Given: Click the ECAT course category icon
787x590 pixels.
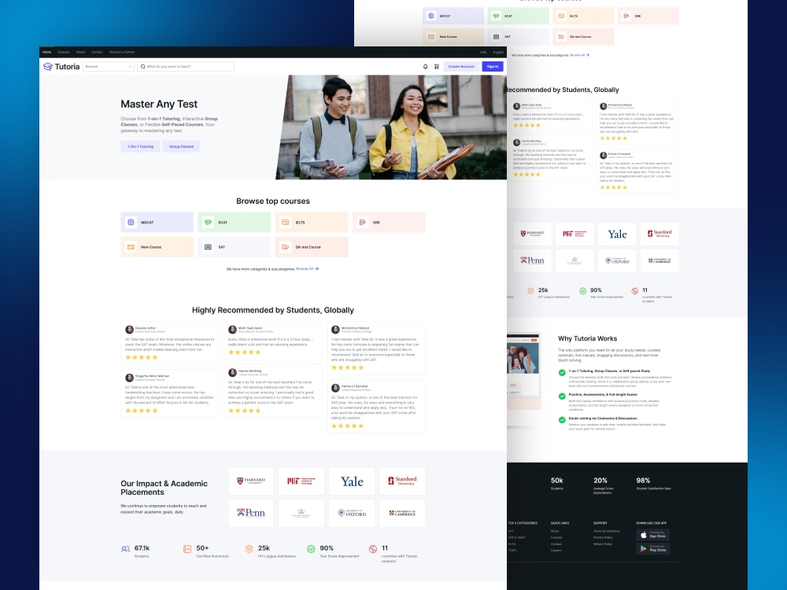Looking at the screenshot, I should tap(207, 223).
